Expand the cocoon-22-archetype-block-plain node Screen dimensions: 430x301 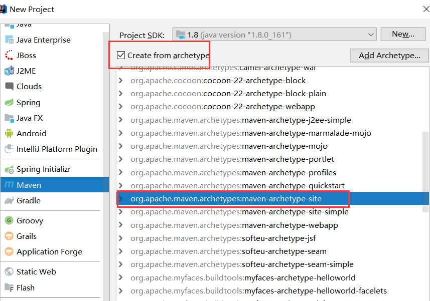120,93
